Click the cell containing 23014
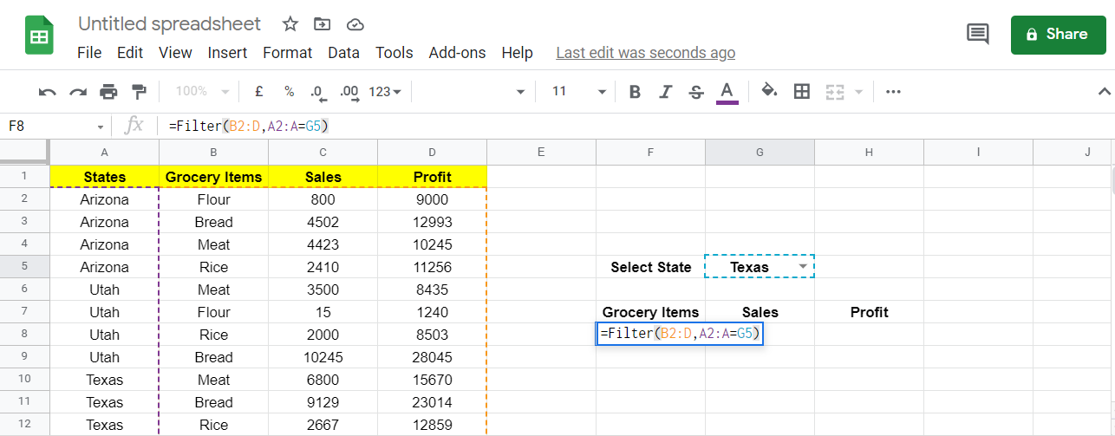The width and height of the screenshot is (1115, 436). click(x=432, y=402)
